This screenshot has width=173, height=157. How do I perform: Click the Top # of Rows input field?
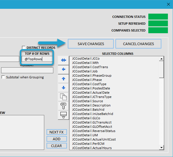point(37,59)
